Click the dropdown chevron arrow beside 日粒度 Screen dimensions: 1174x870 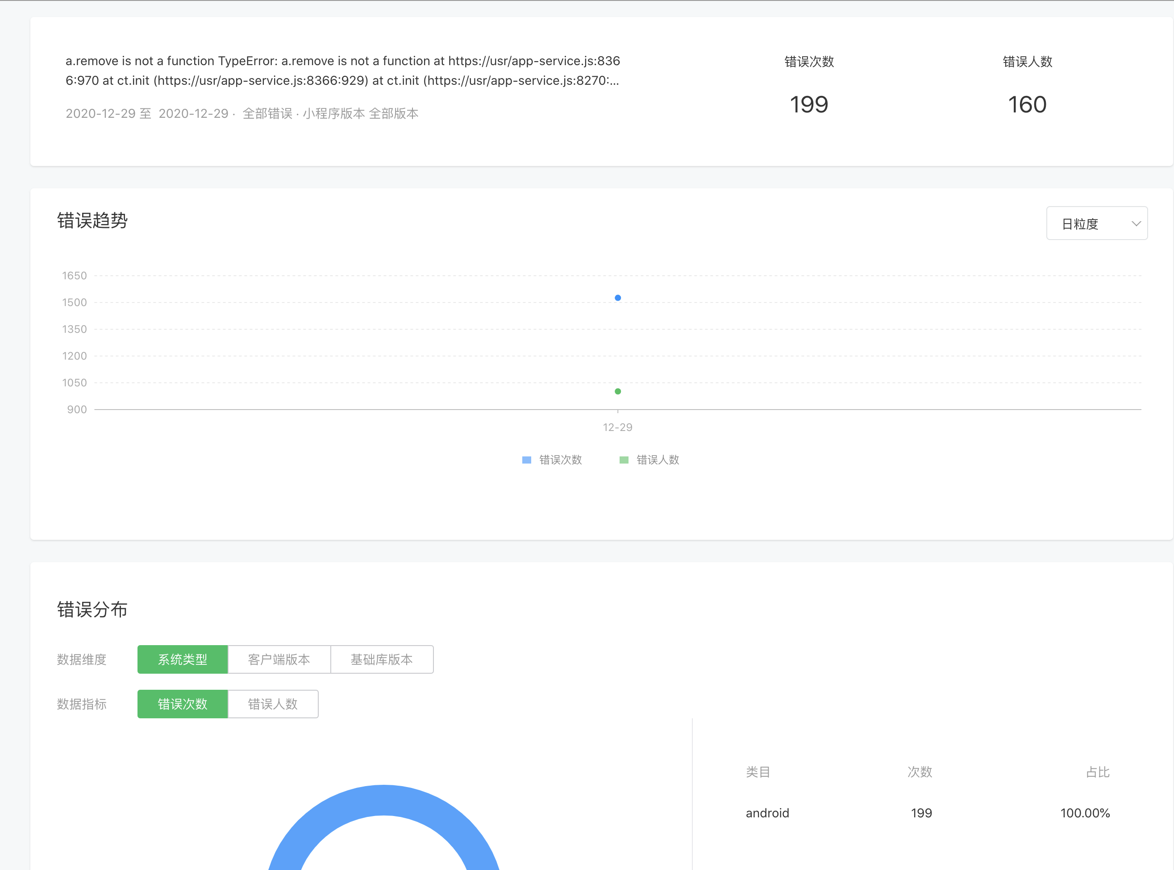1136,223
